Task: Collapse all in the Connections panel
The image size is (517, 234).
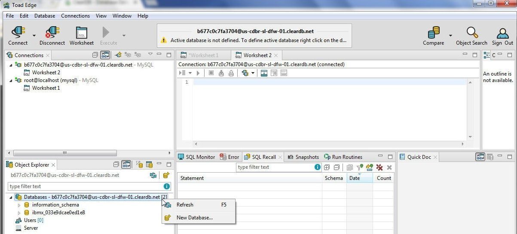Action: coord(95,55)
